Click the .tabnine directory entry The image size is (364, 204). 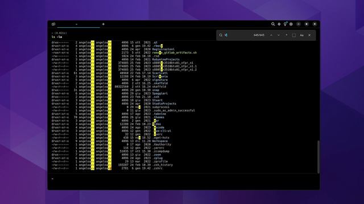(159, 114)
